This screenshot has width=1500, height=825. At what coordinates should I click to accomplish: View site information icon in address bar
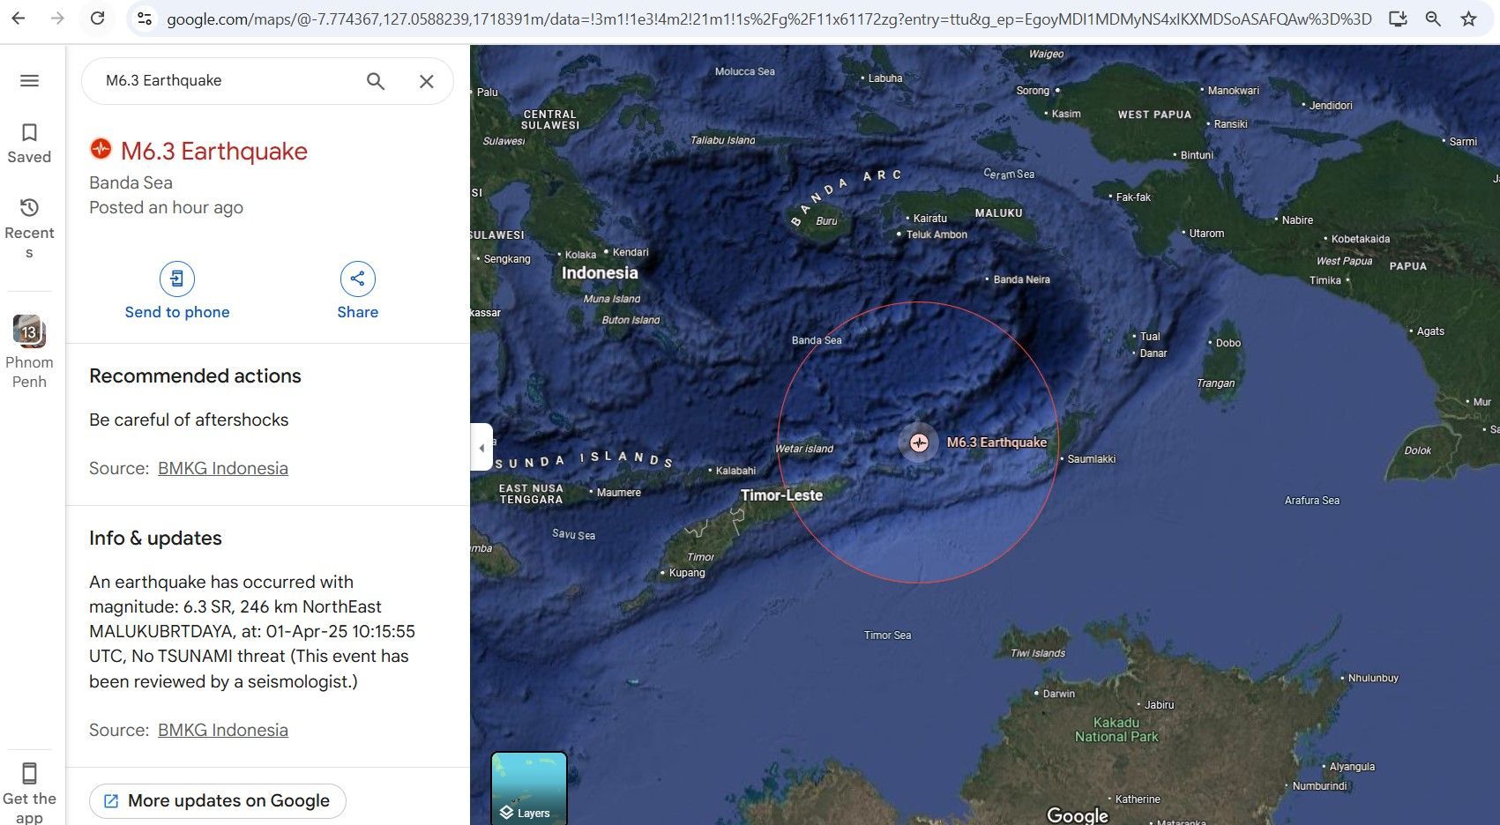pos(146,19)
